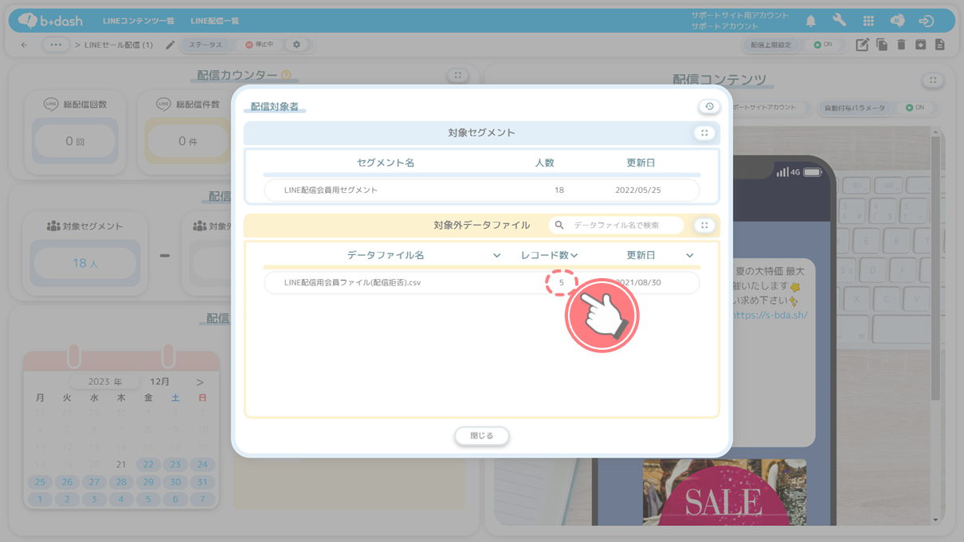This screenshot has height=542, width=964.
Task: Click the archive box icon in toolbar
Action: tap(920, 45)
